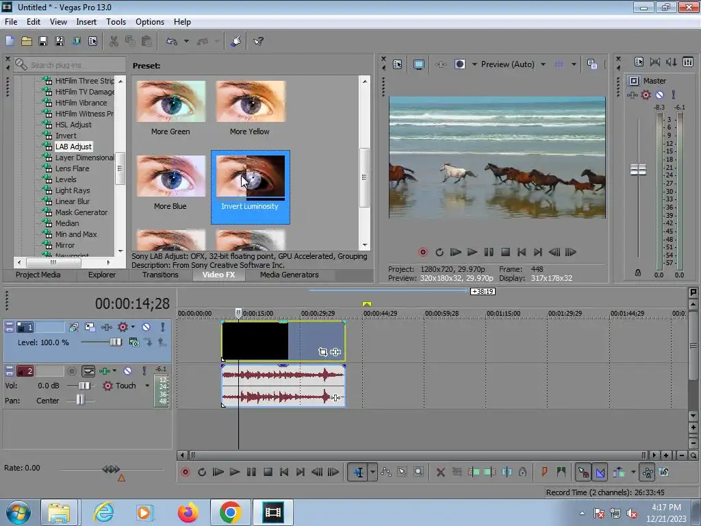
Task: Open the File menu
Action: [x=11, y=21]
